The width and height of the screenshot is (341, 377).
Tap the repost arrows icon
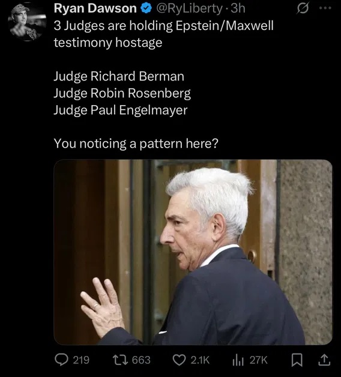(x=121, y=360)
